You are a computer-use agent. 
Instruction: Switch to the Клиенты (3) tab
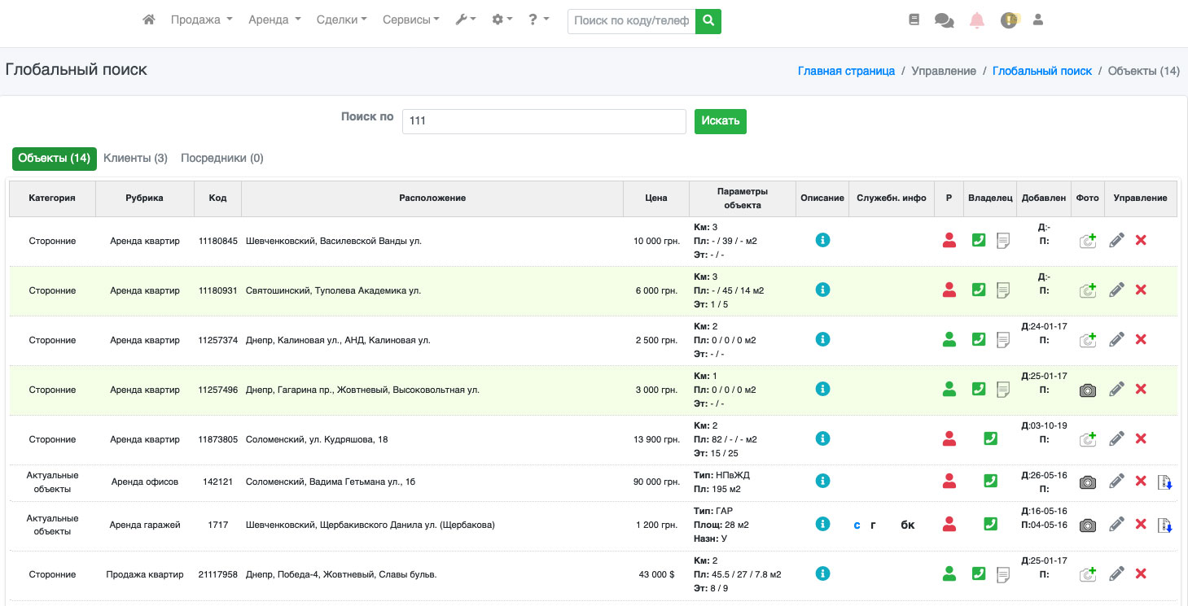(x=135, y=159)
